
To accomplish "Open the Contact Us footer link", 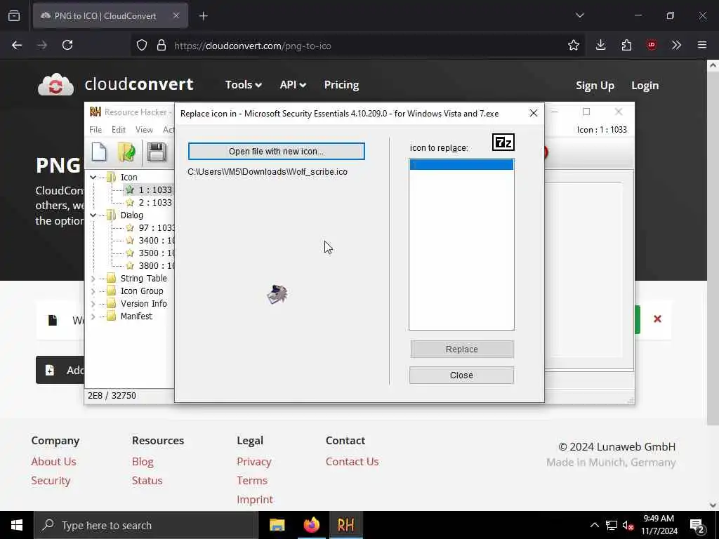I will pos(352,462).
